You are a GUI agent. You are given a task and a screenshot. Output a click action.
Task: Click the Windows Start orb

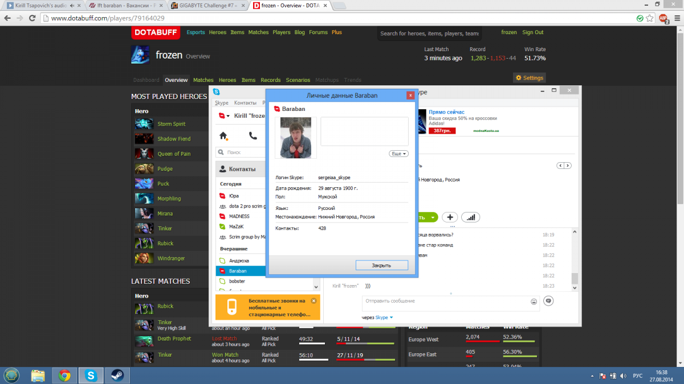(11, 375)
